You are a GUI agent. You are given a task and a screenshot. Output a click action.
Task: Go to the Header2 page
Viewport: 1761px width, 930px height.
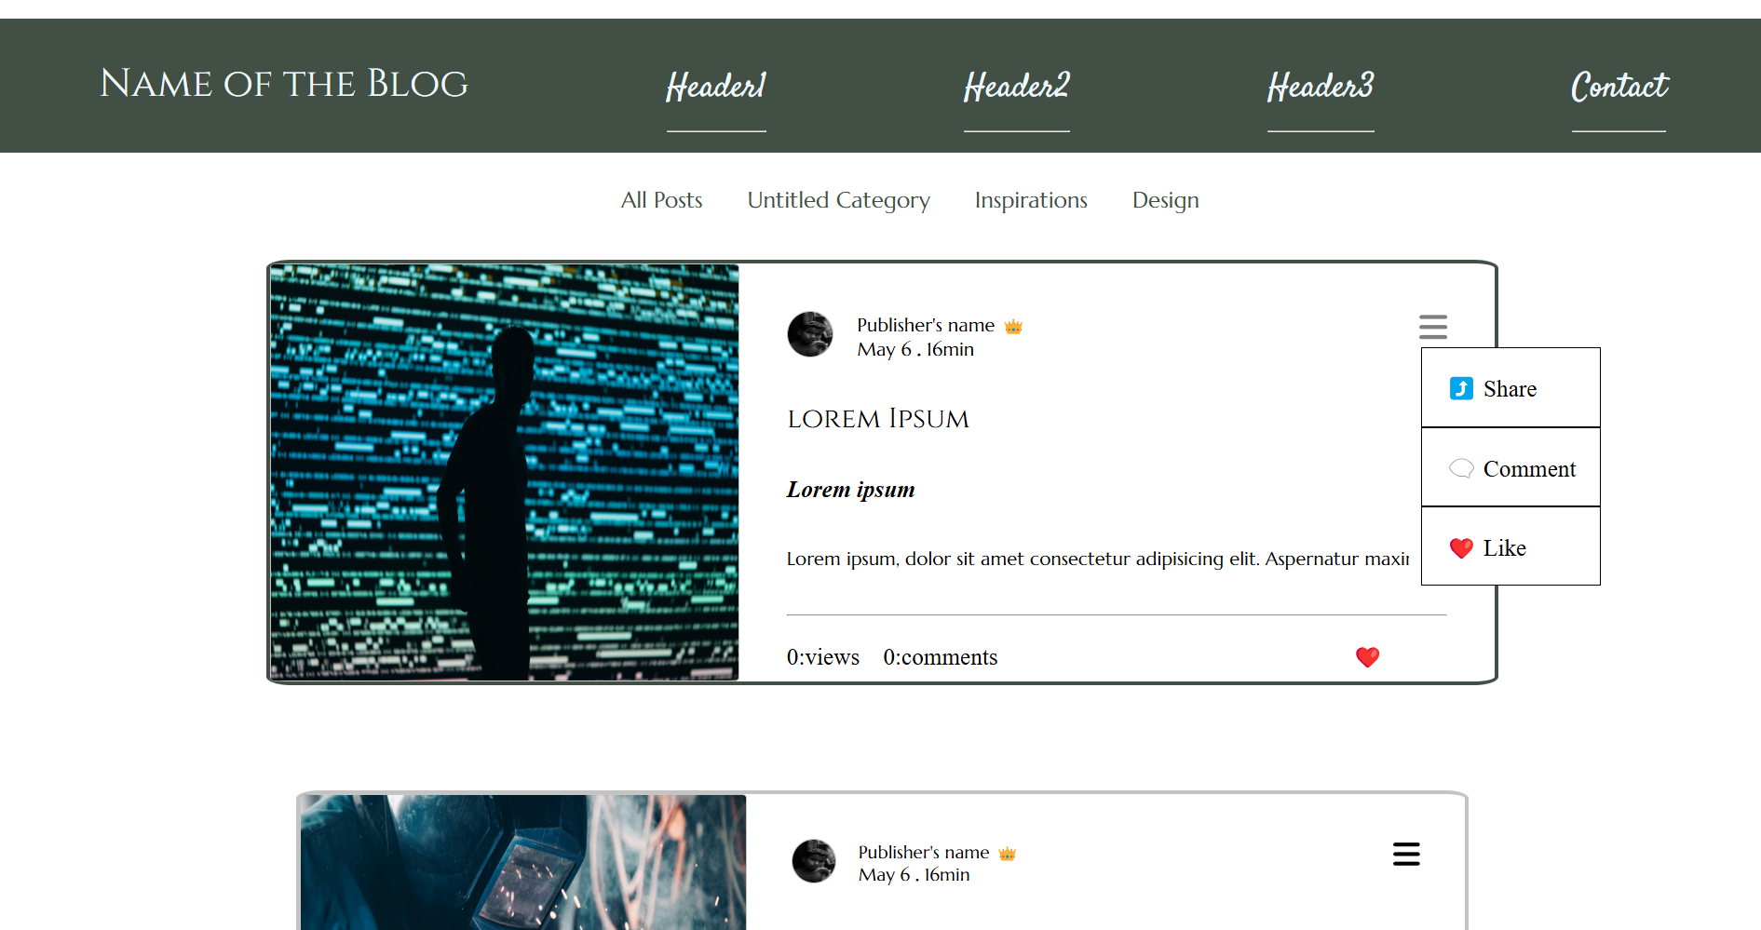[x=1016, y=87]
